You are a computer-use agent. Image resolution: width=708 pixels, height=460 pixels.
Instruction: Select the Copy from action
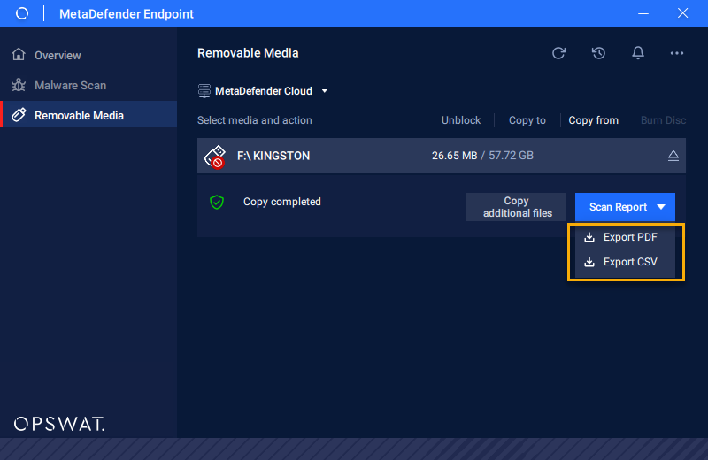coord(593,120)
